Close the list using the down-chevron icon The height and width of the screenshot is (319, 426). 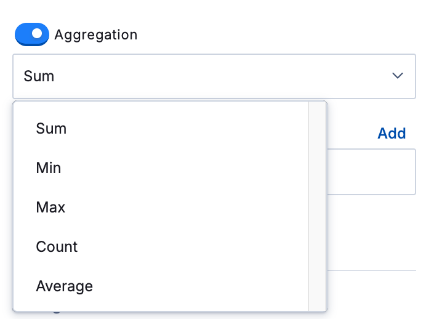pyautogui.click(x=397, y=76)
